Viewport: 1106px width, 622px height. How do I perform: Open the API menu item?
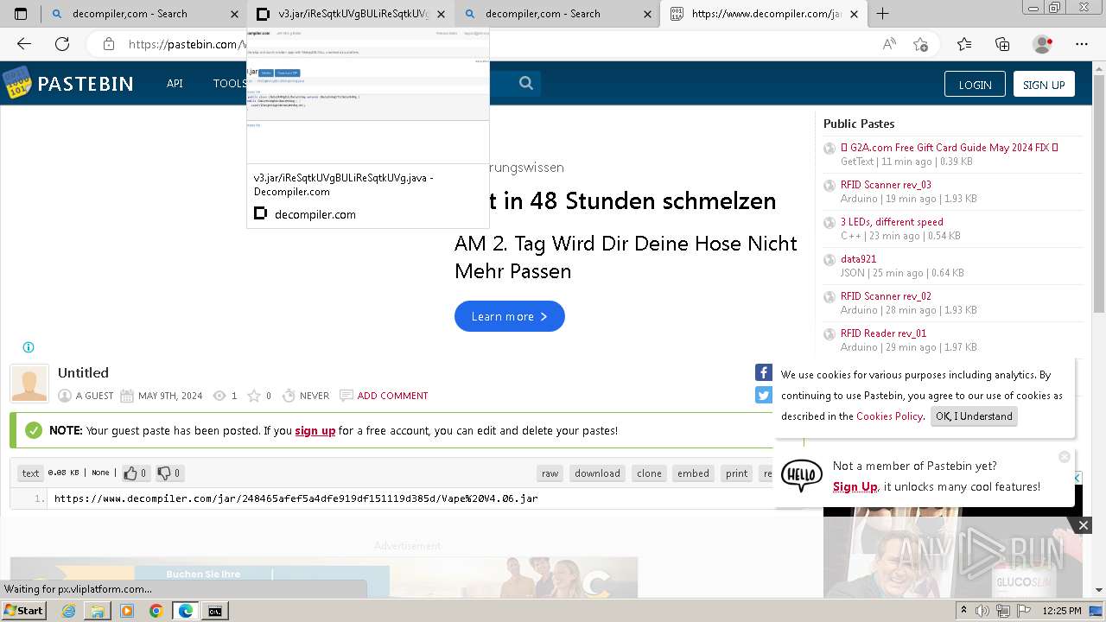(175, 83)
